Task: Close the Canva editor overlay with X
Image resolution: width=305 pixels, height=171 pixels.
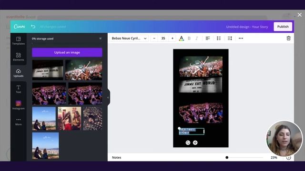Action: [300, 15]
